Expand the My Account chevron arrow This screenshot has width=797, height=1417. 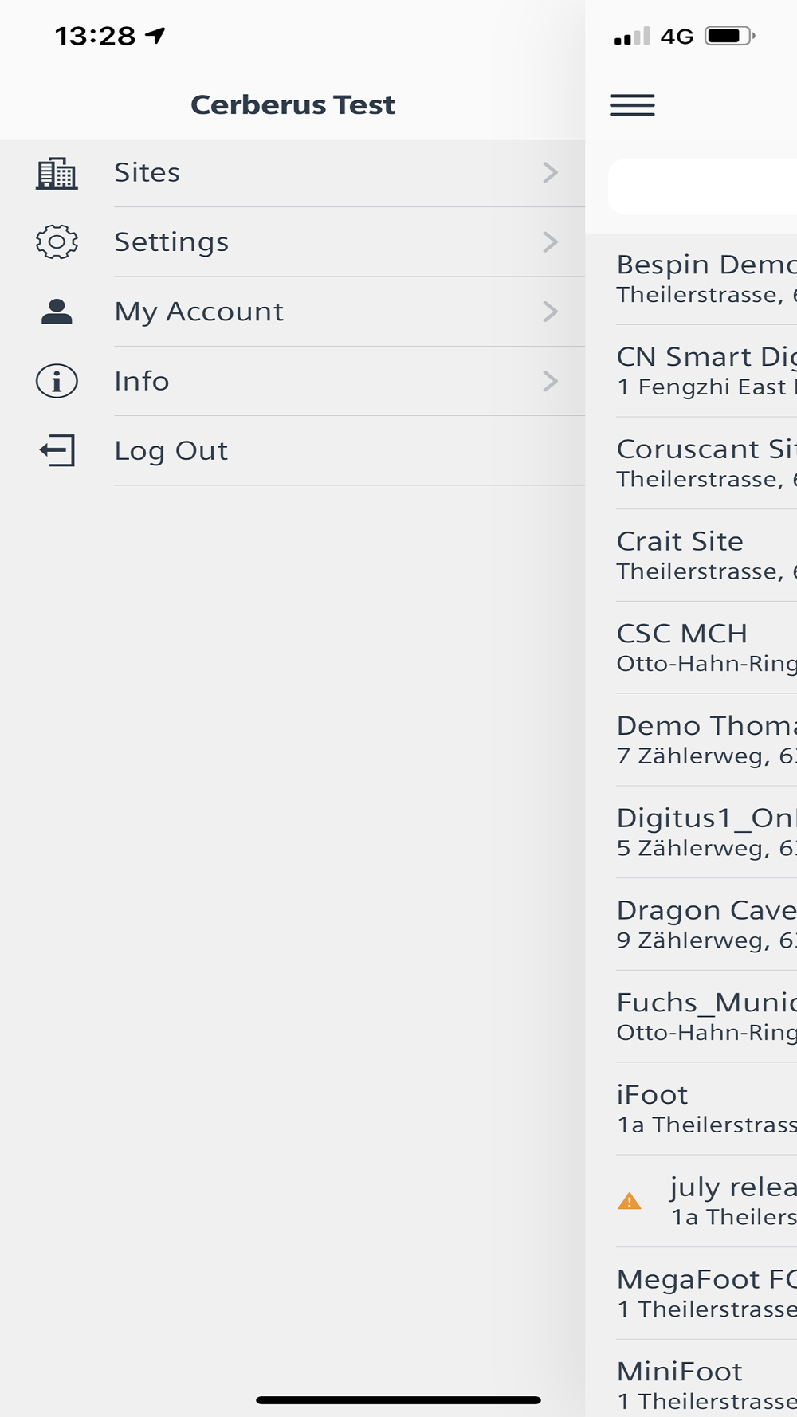pos(550,312)
